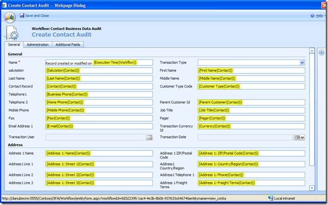Select the Mobile Phone field
This screenshot has height=205, width=328.
click(99, 110)
